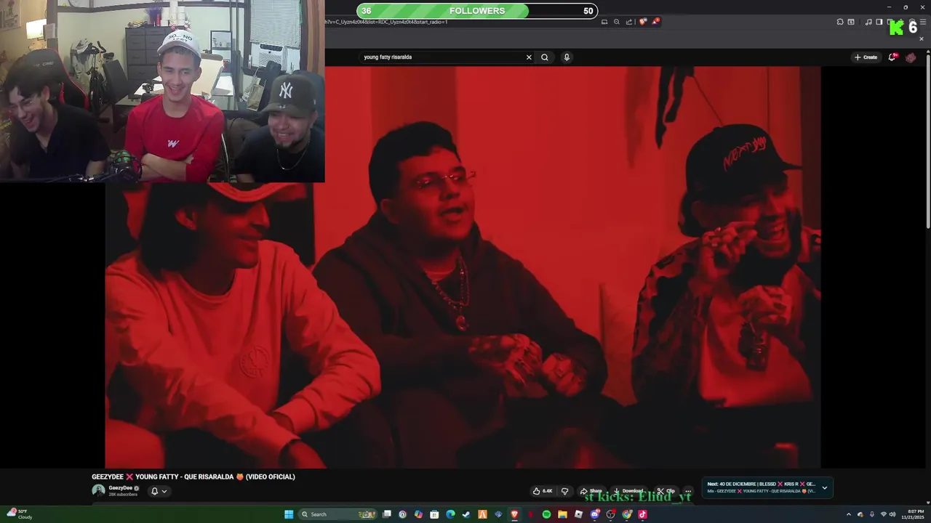The height and width of the screenshot is (523, 931).
Task: Open the Brave Rewards triangle icon
Action: pyautogui.click(x=656, y=22)
